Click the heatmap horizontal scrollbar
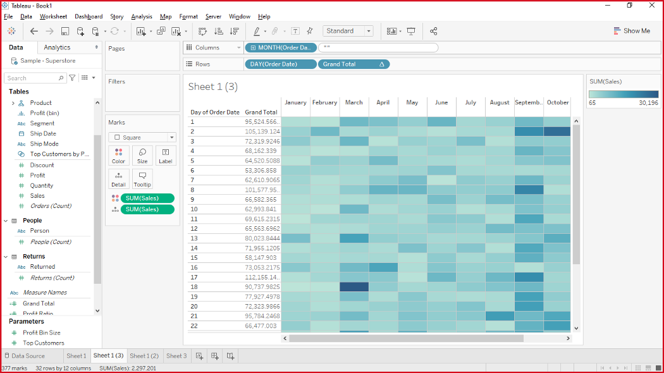Viewport: 664px width, 373px height. pyautogui.click(x=407, y=338)
